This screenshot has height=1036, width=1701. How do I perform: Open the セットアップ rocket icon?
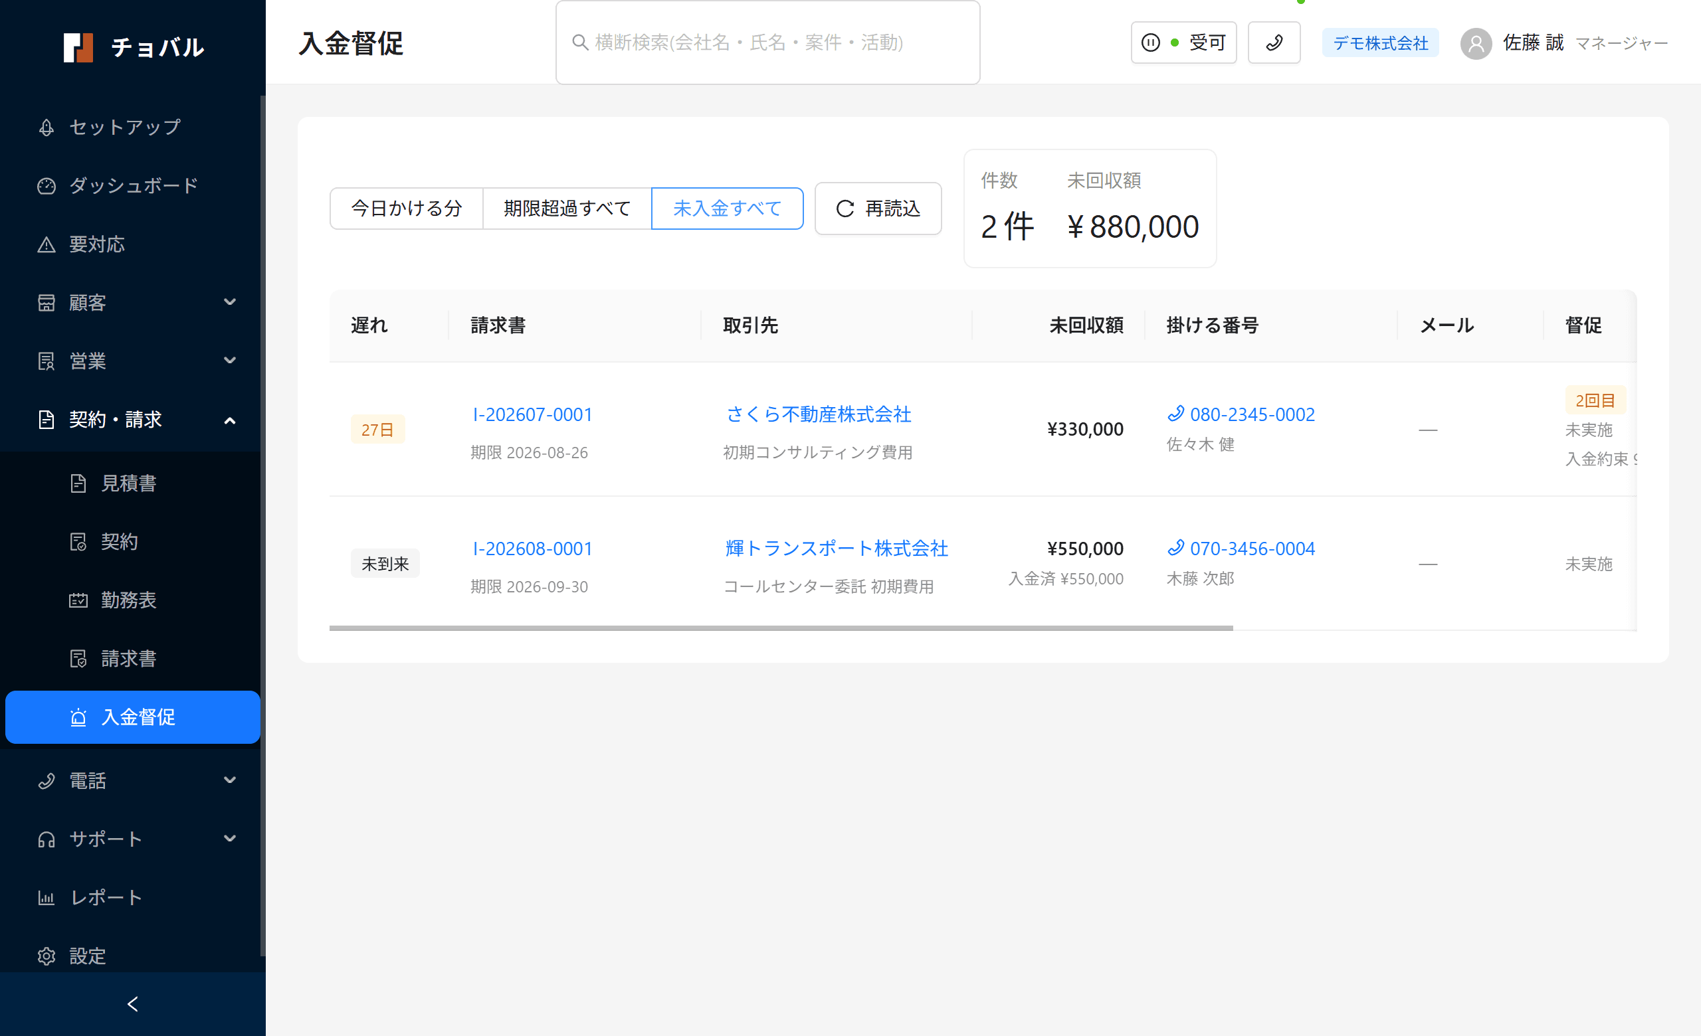coord(47,128)
